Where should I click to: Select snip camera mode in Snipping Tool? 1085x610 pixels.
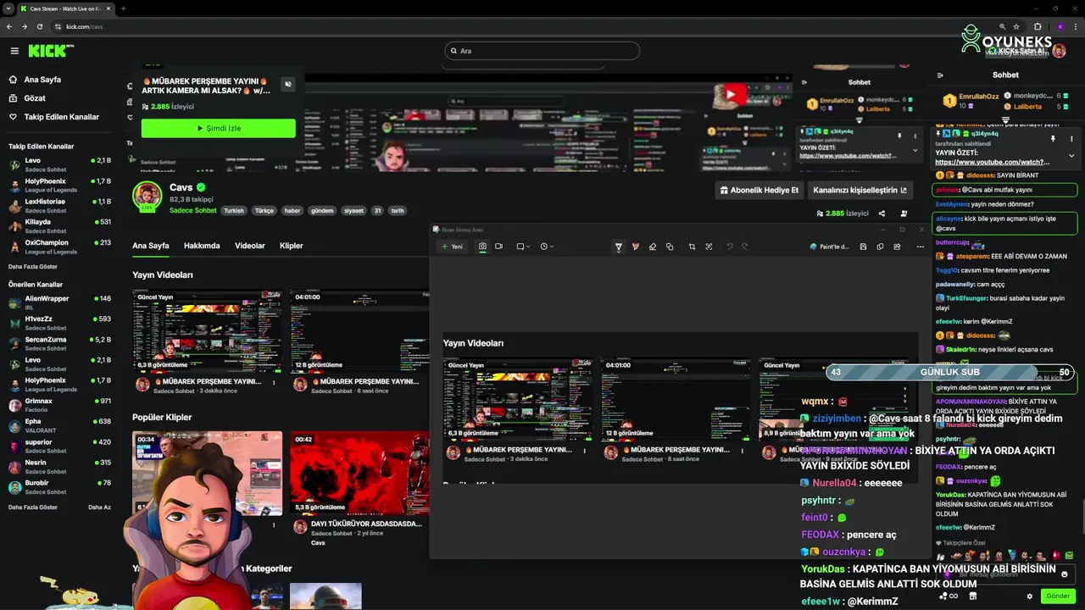click(482, 247)
